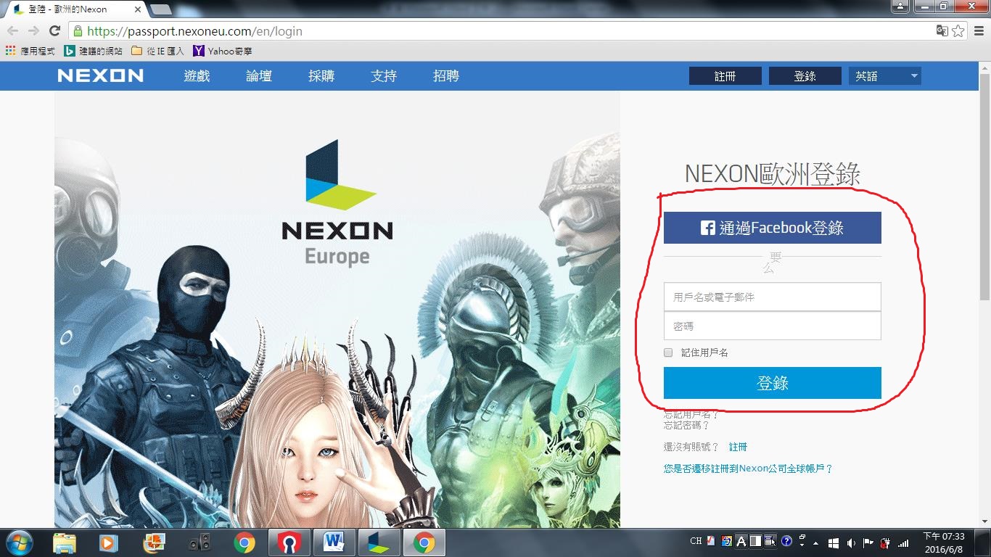Open the 應用程式 apps shortcut
The width and height of the screenshot is (991, 557).
[x=30, y=51]
